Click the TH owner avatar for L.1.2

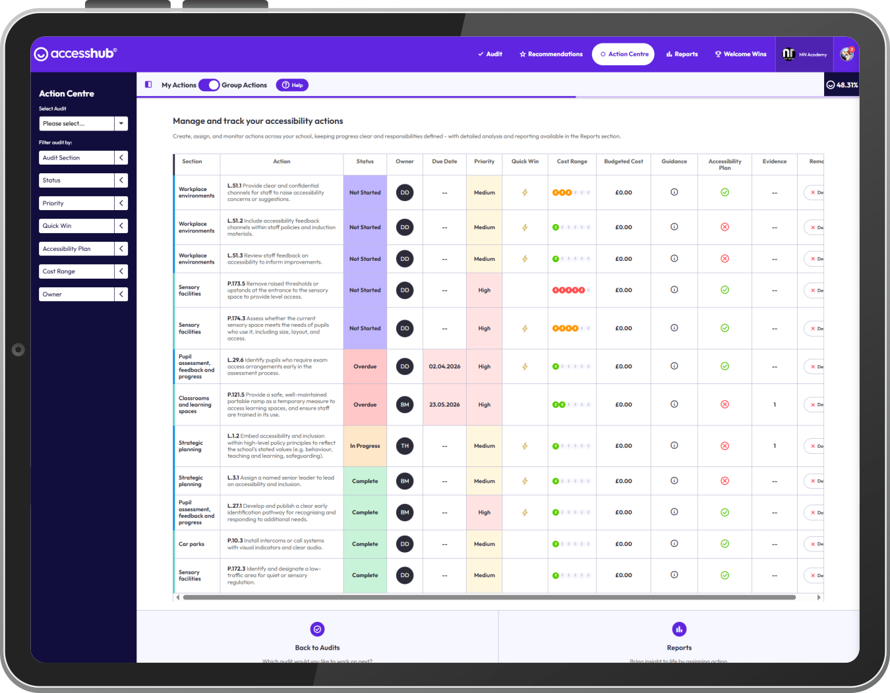pos(405,446)
